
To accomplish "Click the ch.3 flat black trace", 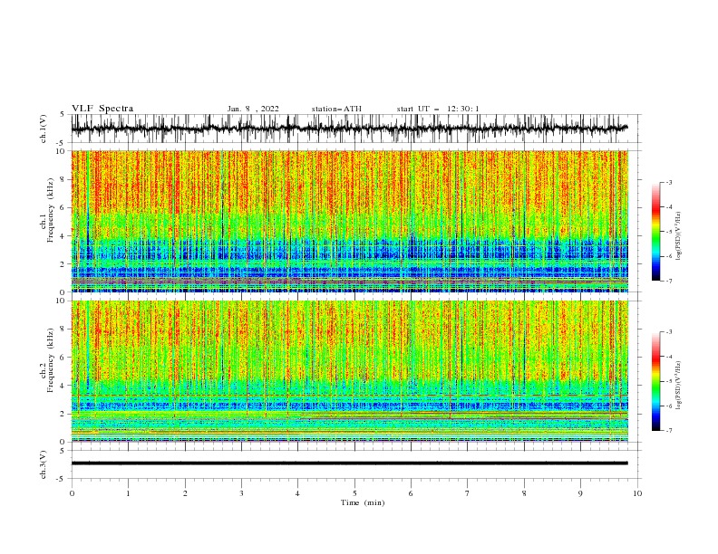I will click(x=349, y=463).
